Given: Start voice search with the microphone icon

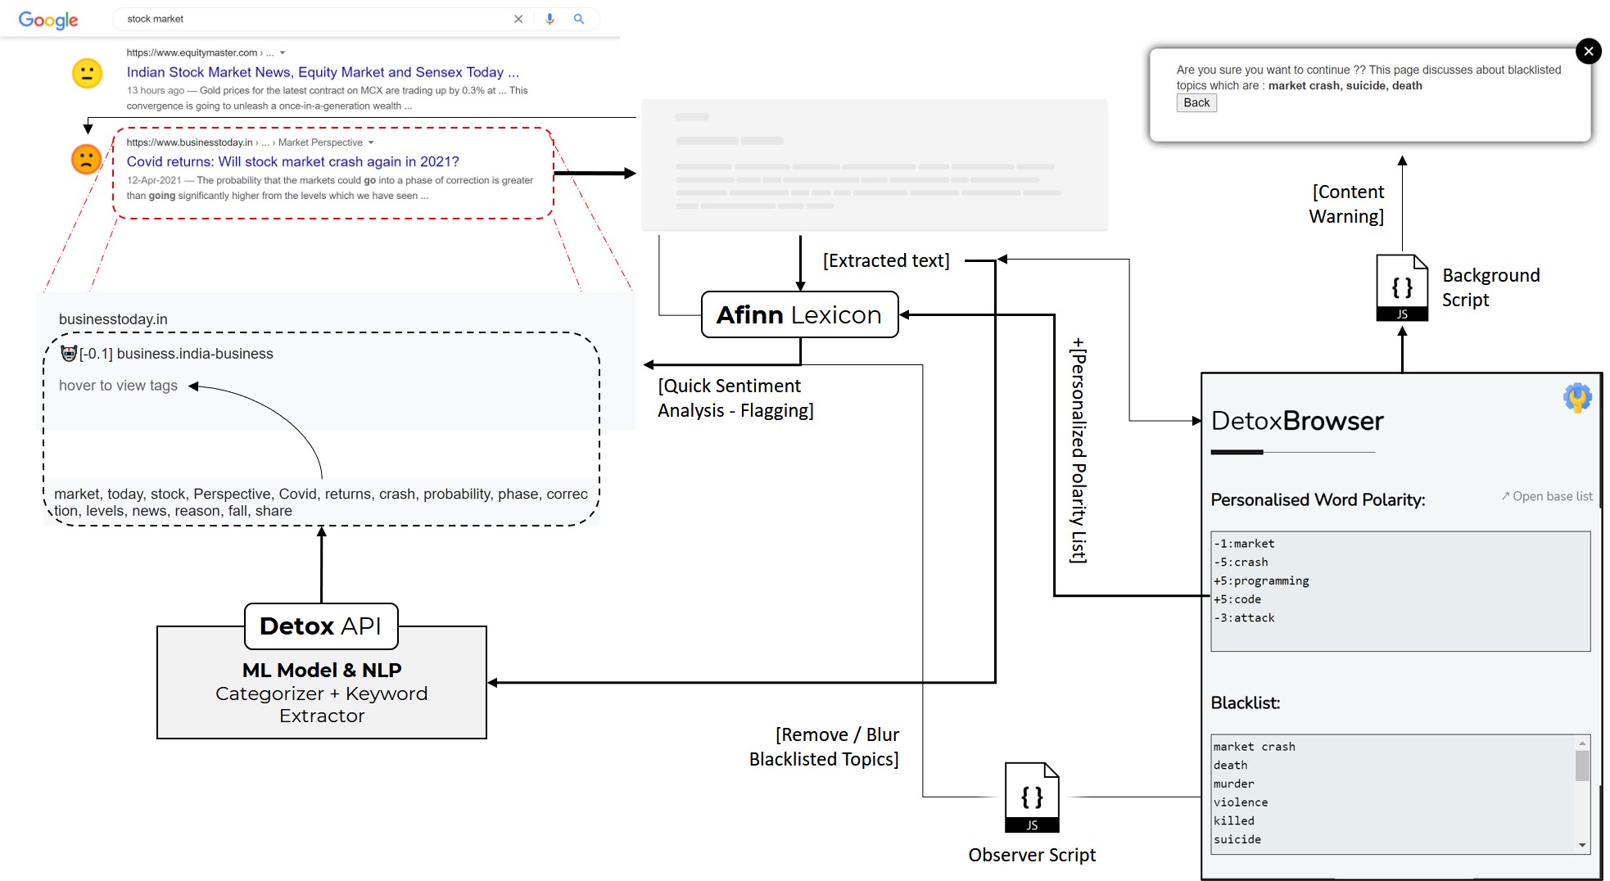Looking at the screenshot, I should [549, 19].
